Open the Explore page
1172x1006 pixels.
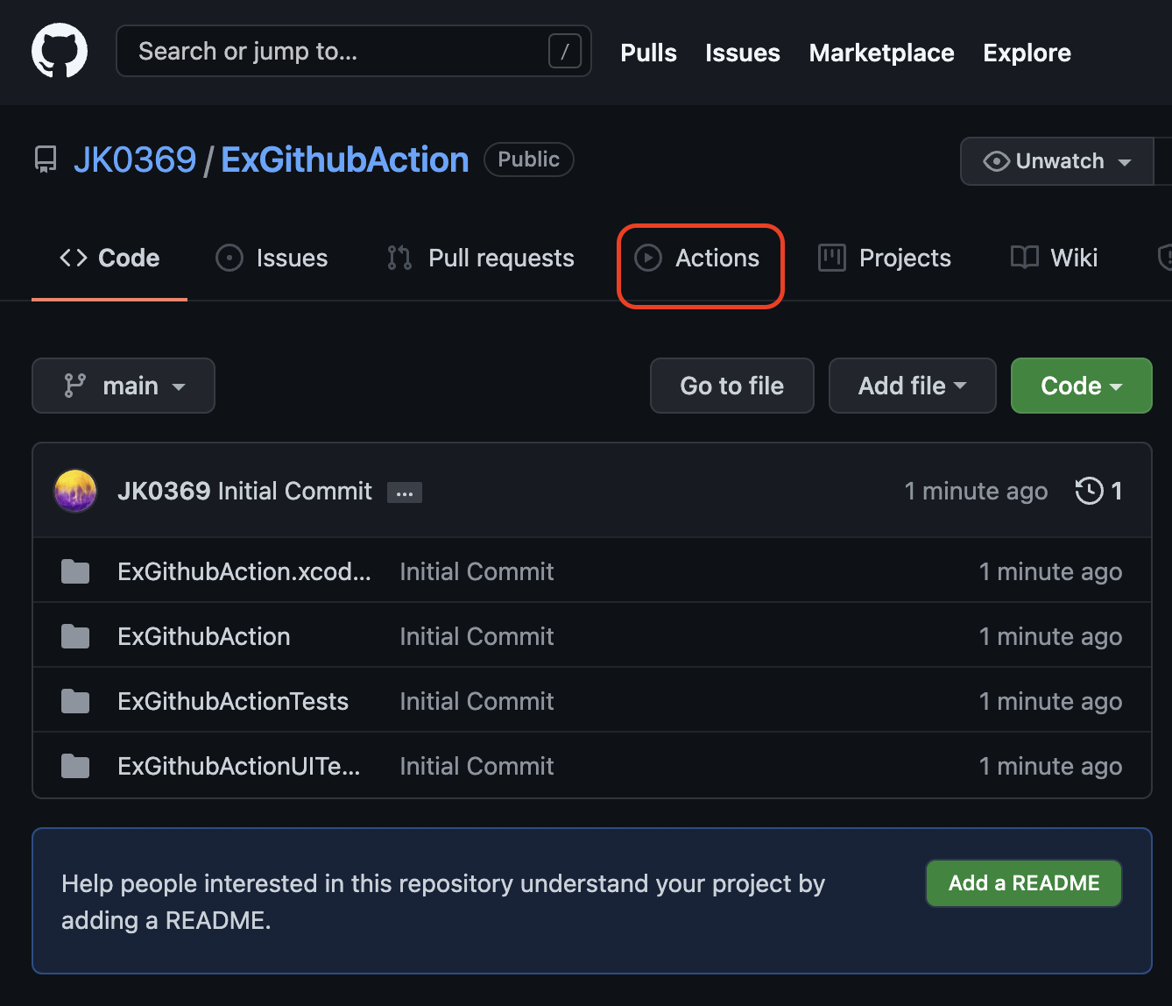click(1027, 53)
